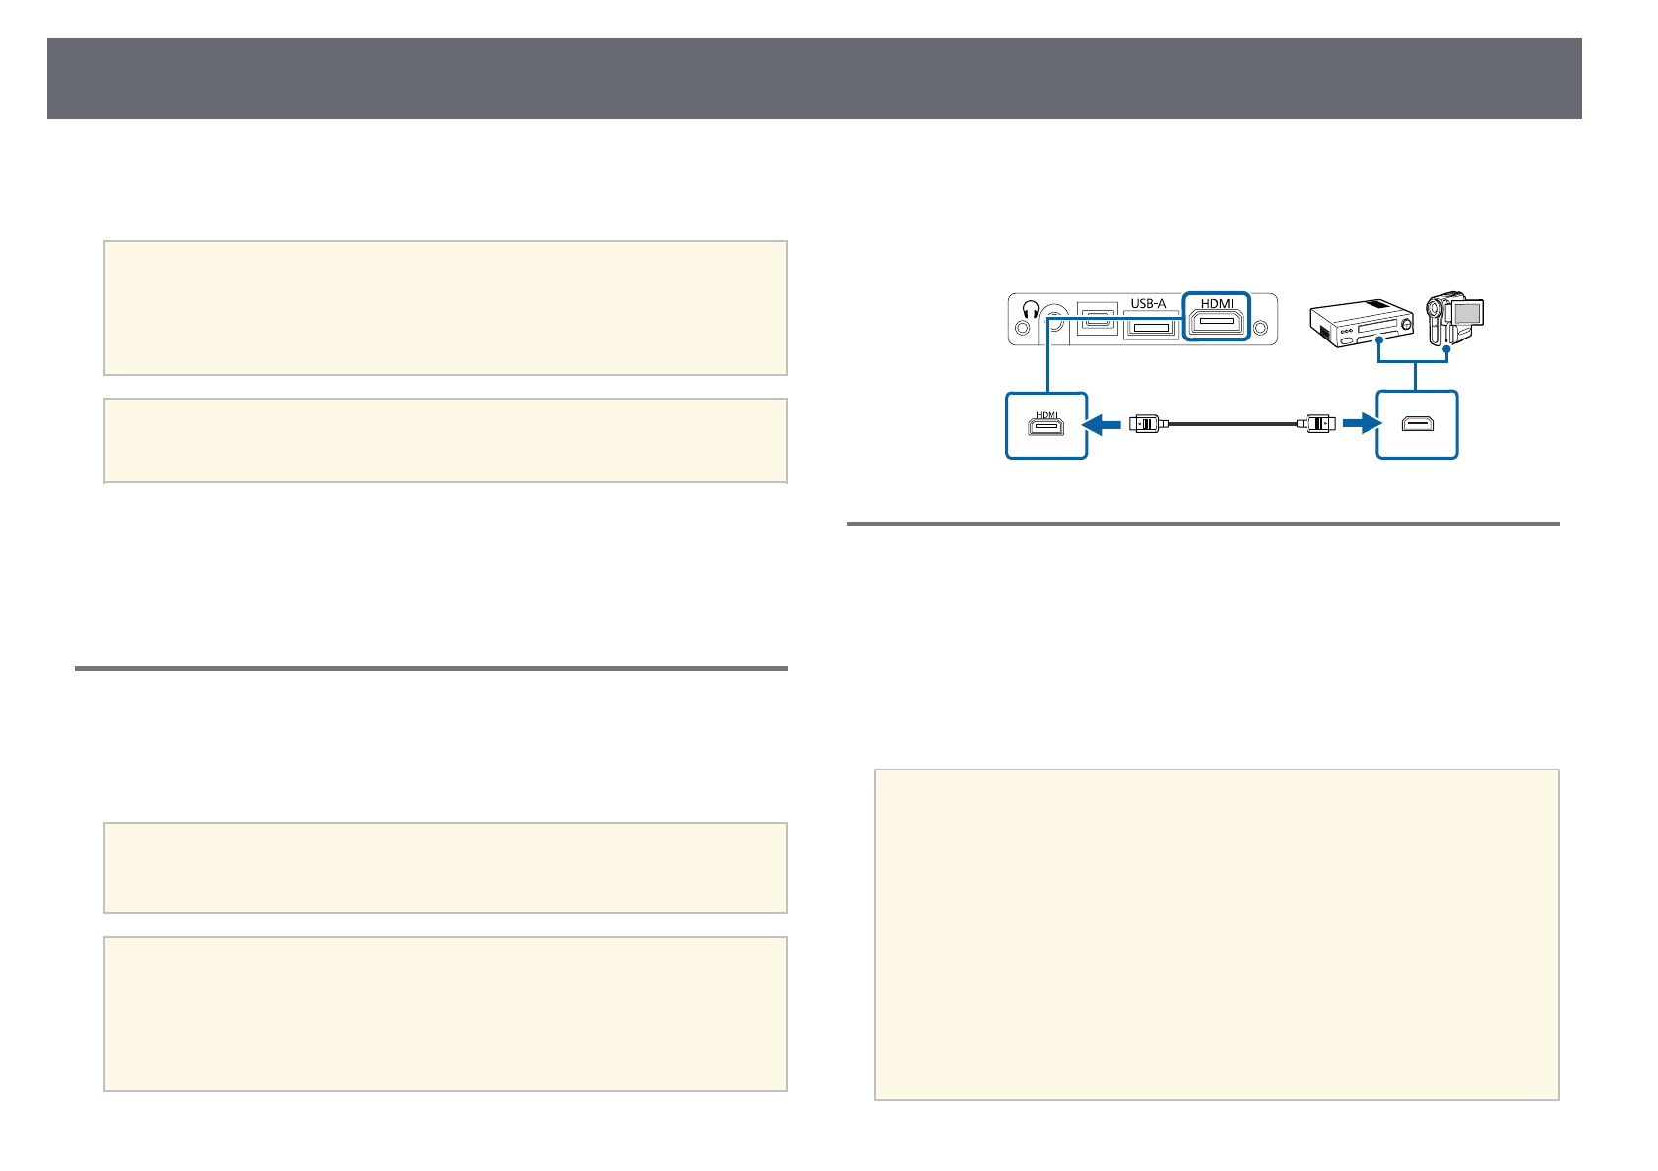
Task: Click the HDMI output port box on the right
Action: 1417,425
